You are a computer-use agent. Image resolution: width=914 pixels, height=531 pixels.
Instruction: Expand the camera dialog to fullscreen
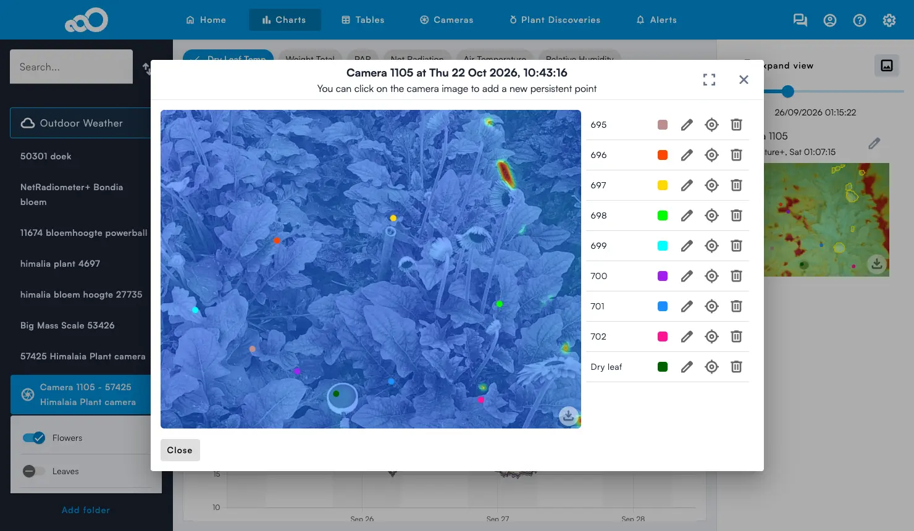point(709,80)
